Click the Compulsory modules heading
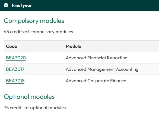Image resolution: width=159 pixels, height=116 pixels. click(34, 21)
